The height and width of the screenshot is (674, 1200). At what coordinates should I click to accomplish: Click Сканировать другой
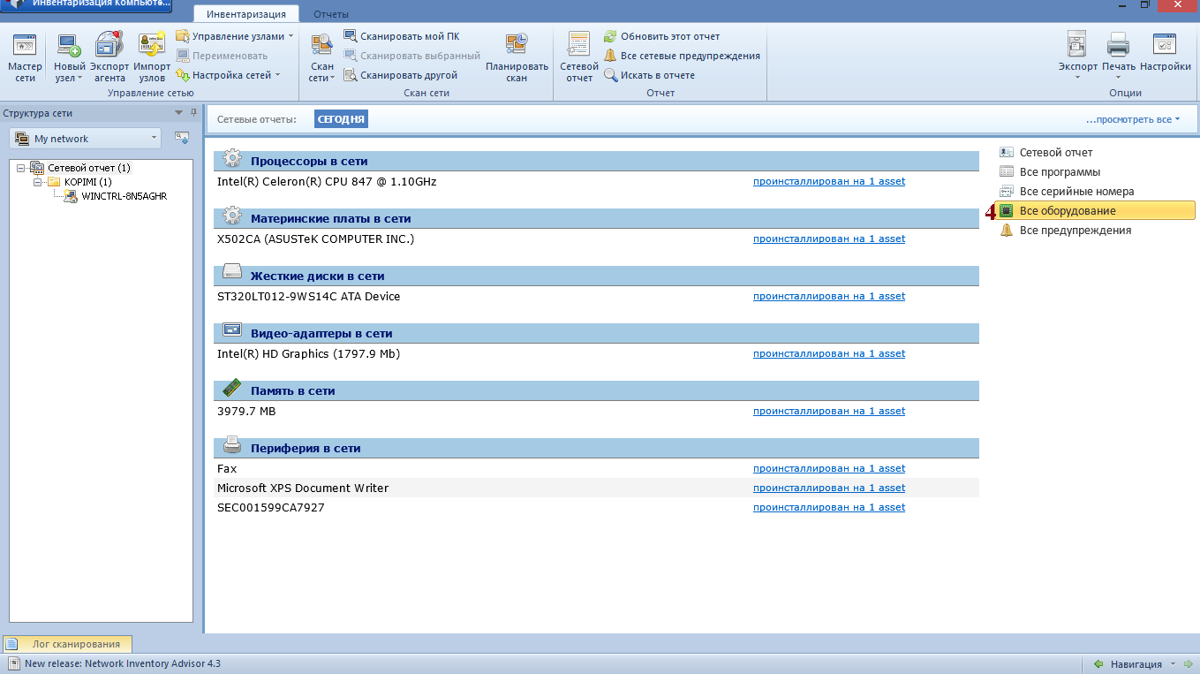pos(400,75)
